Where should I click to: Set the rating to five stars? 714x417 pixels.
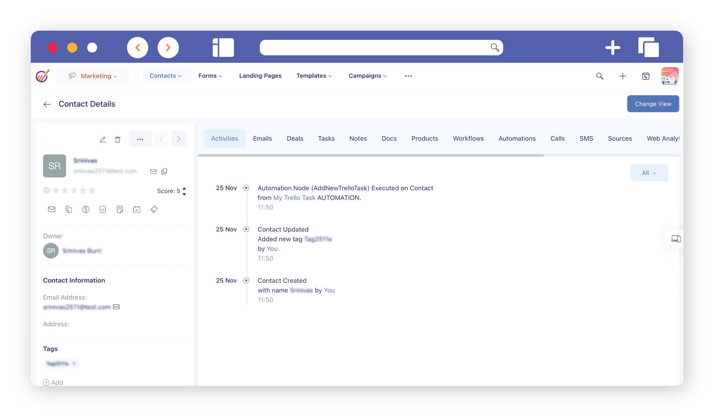(92, 190)
